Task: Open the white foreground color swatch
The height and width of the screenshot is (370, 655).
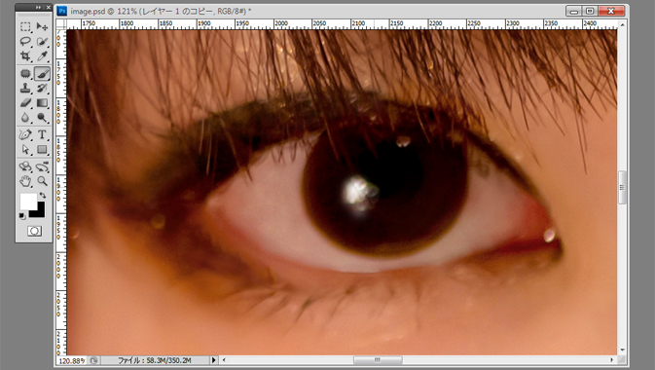Action: [28, 202]
